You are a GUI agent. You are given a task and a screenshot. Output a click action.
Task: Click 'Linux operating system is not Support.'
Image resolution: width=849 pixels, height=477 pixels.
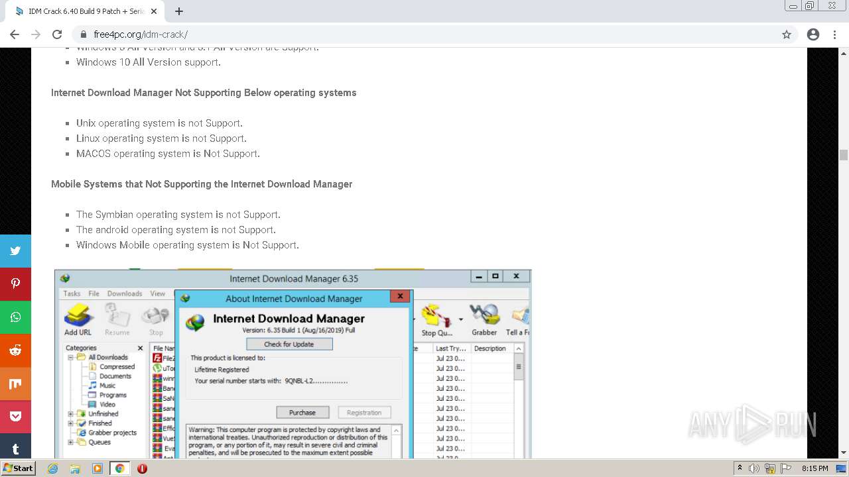coord(161,138)
